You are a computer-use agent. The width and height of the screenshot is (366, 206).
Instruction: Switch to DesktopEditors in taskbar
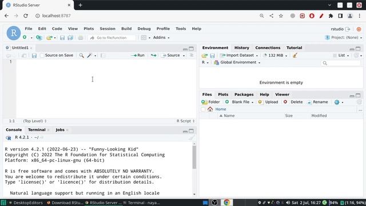[26, 203]
